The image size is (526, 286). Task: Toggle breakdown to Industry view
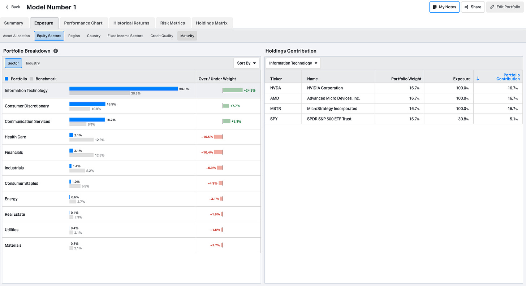(x=33, y=63)
